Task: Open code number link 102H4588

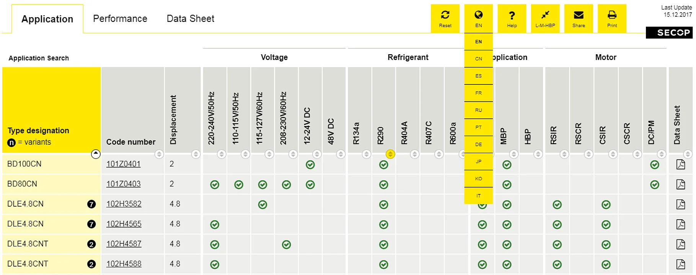Action: tap(124, 264)
